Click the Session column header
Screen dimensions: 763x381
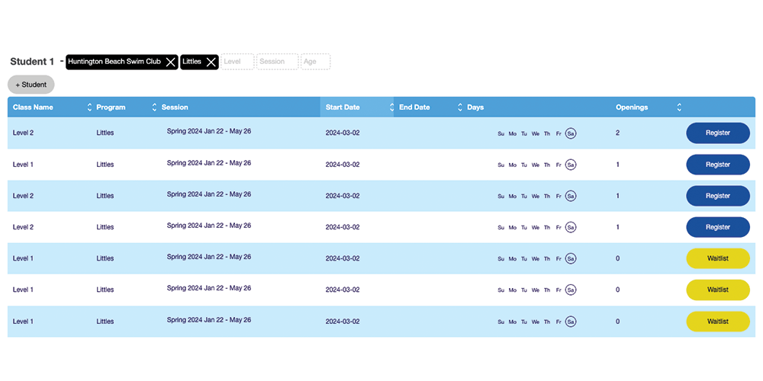[x=175, y=107]
